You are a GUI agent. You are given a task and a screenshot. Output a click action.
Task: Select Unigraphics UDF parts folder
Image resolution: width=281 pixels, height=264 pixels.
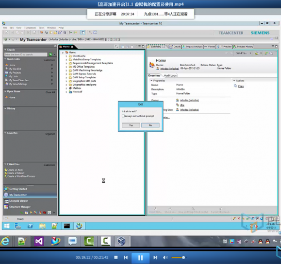tap(84, 81)
